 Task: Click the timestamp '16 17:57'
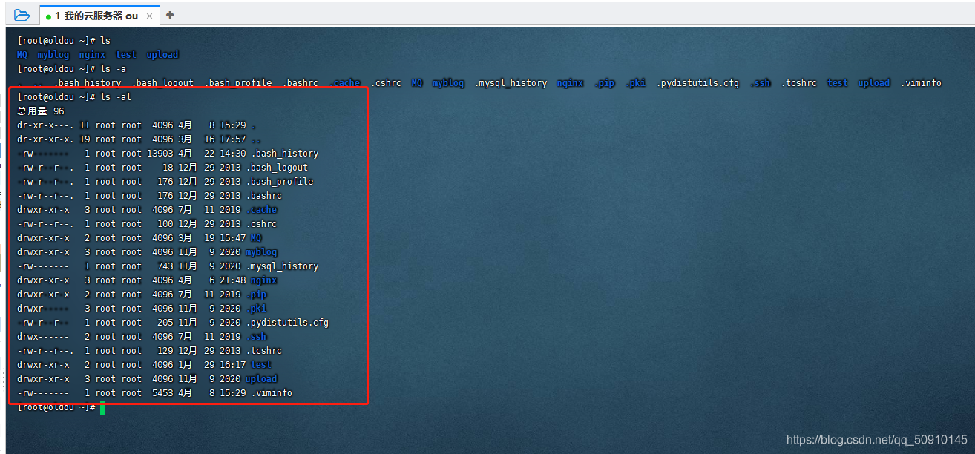(x=225, y=139)
